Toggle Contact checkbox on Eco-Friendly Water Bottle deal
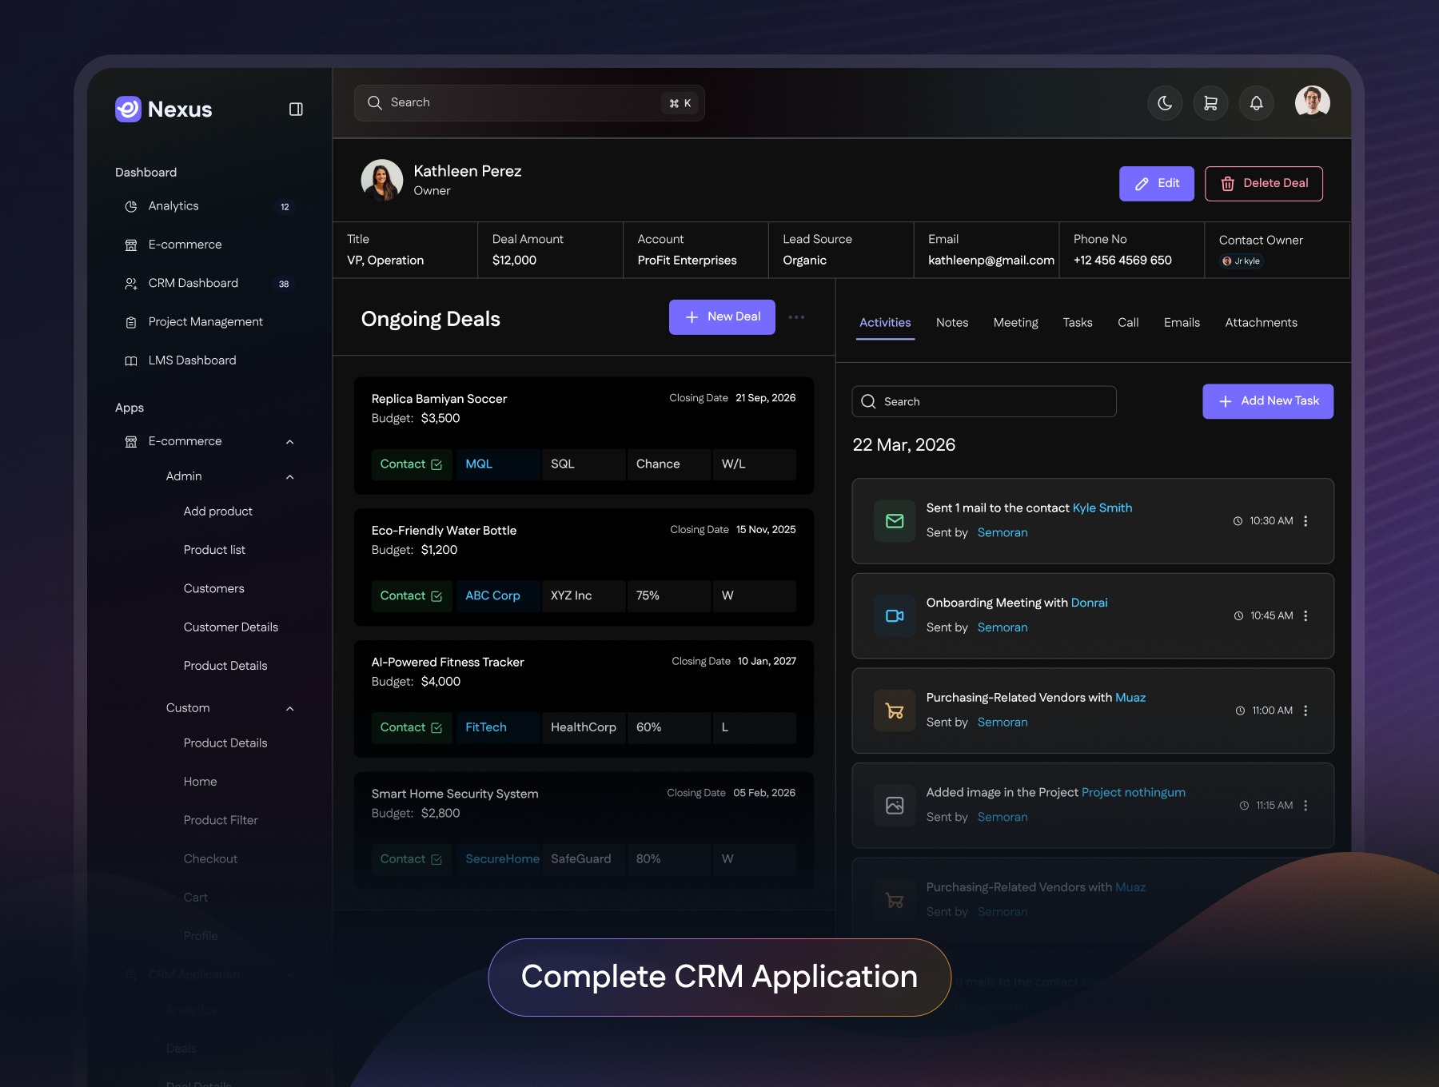Viewport: 1439px width, 1087px height. tap(436, 597)
